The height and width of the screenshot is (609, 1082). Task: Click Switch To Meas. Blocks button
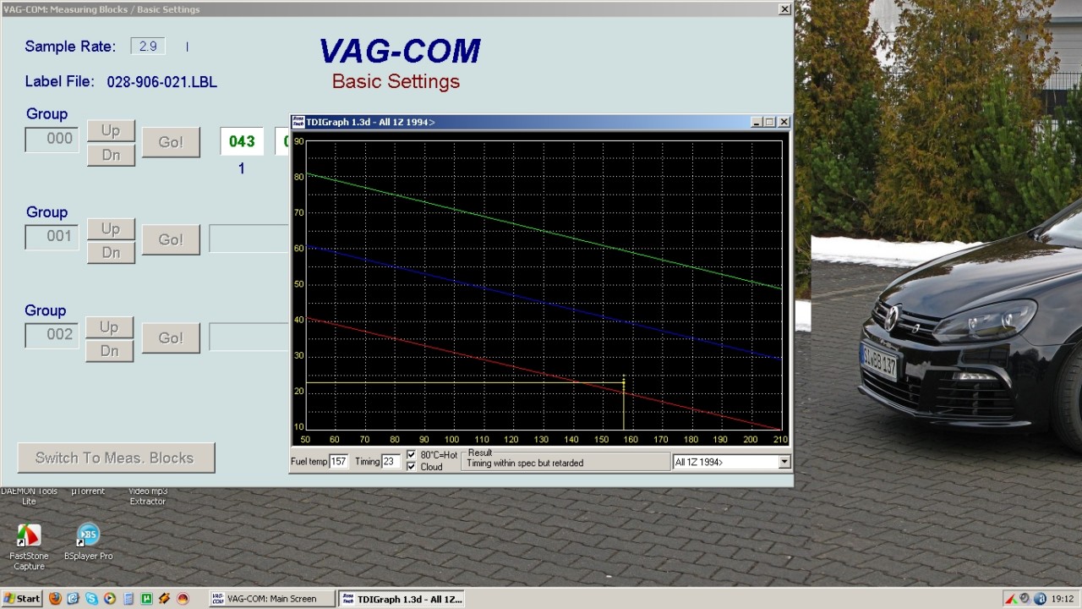point(116,458)
